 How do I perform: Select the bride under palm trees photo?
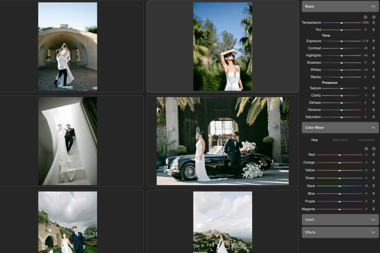pos(222,47)
